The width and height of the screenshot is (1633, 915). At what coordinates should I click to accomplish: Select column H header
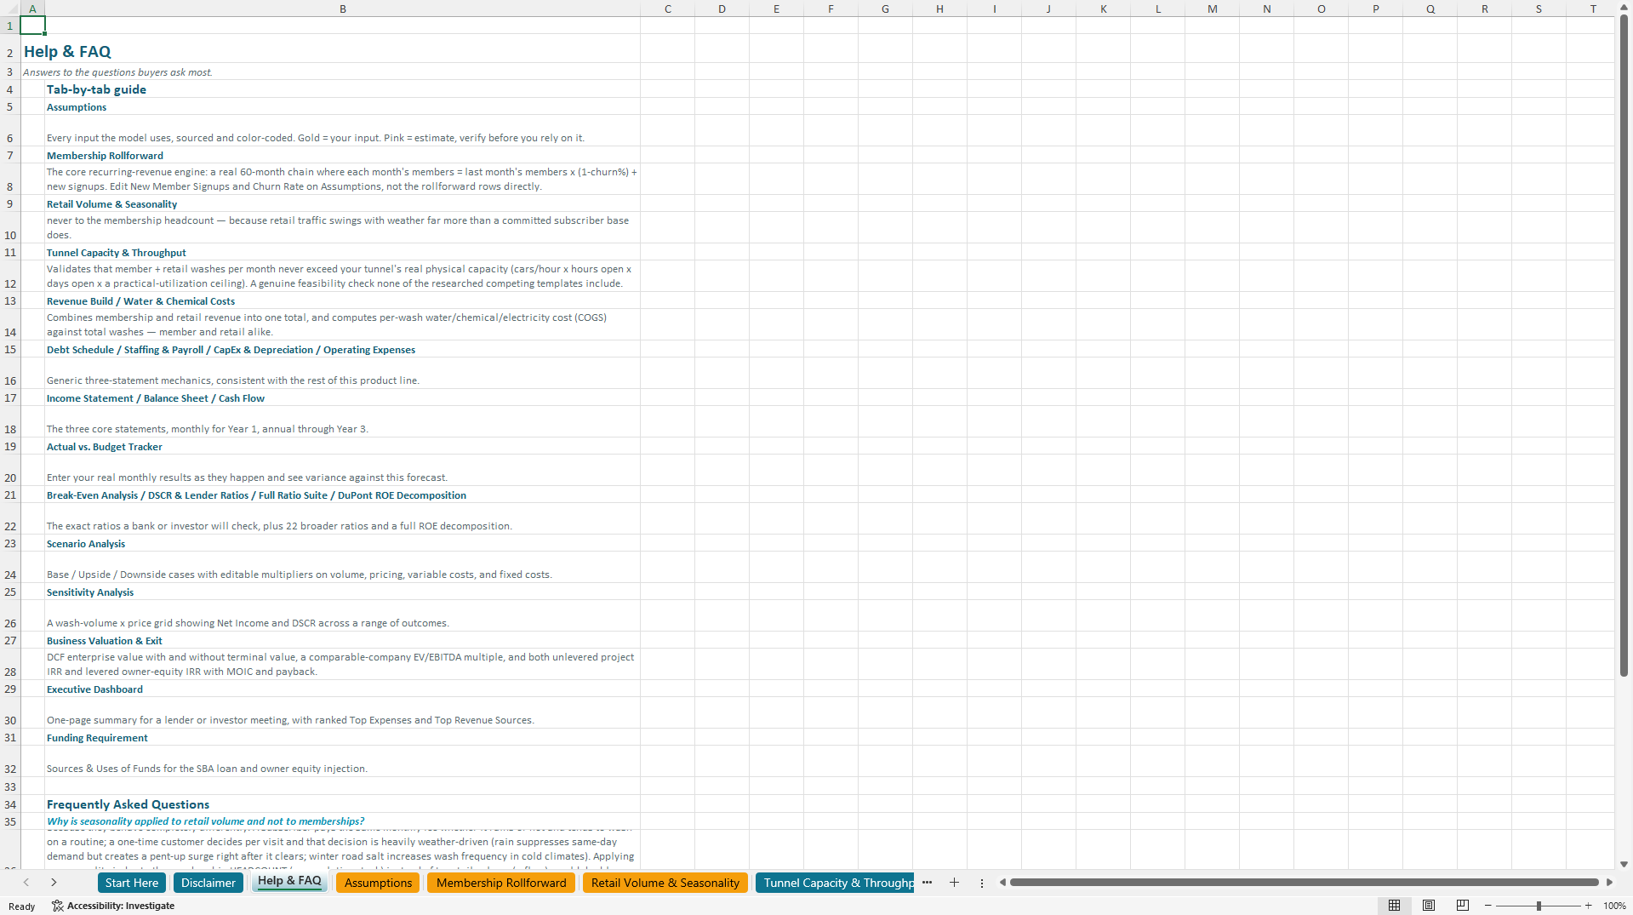pos(939,9)
